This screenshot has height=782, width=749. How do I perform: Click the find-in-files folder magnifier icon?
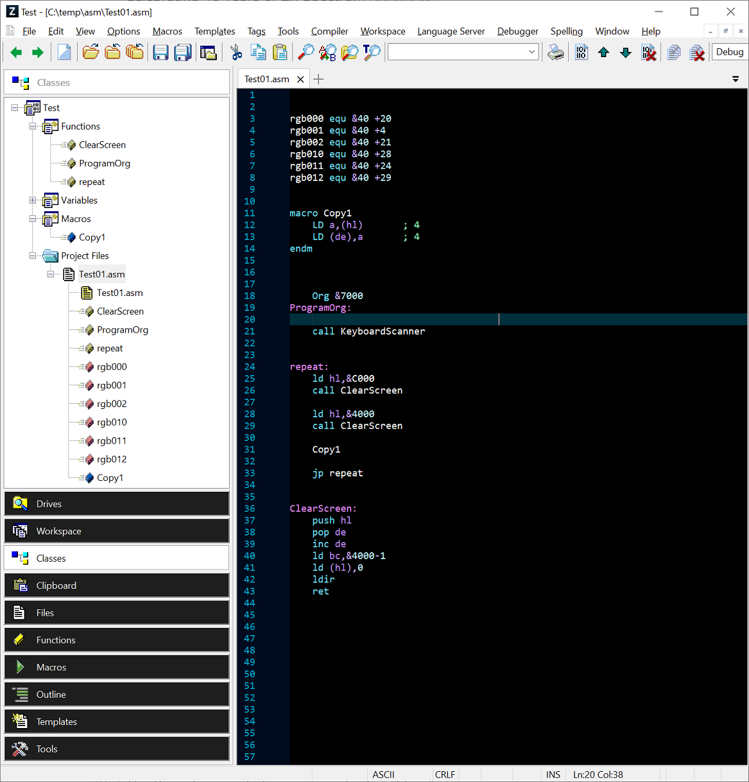point(350,53)
